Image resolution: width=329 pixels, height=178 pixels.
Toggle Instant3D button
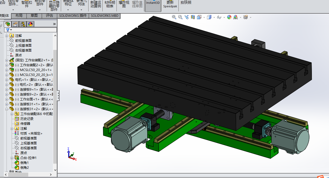153,6
